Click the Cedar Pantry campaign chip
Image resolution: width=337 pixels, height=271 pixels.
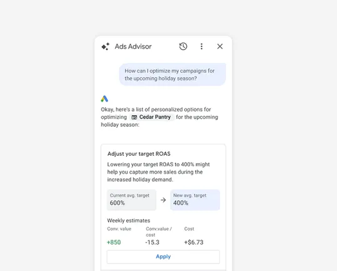point(152,117)
